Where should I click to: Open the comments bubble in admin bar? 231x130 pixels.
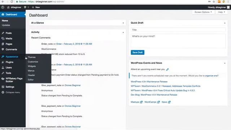point(25,7)
